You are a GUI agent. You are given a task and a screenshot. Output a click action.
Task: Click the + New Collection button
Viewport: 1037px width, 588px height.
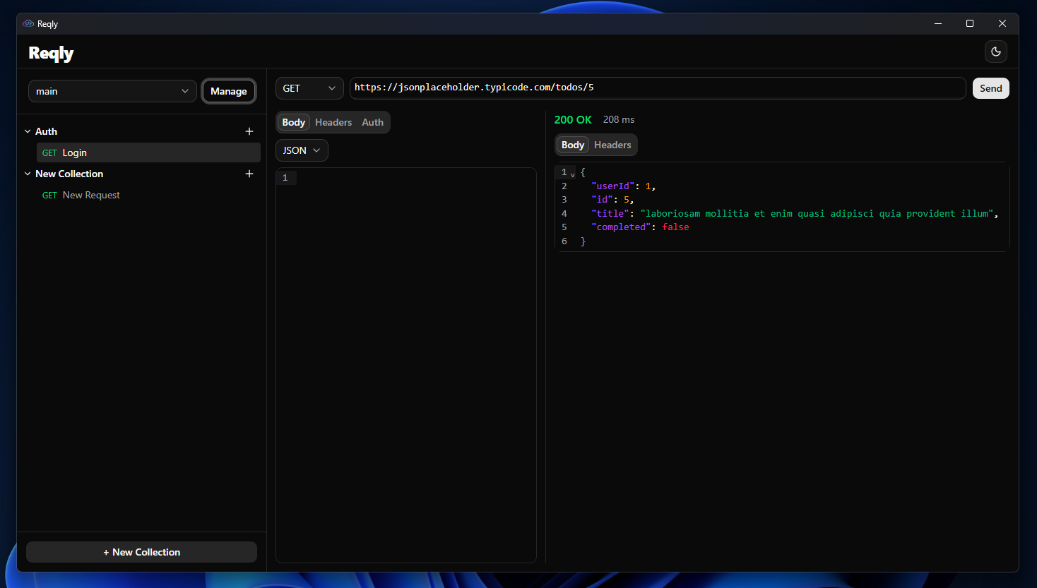coord(141,552)
